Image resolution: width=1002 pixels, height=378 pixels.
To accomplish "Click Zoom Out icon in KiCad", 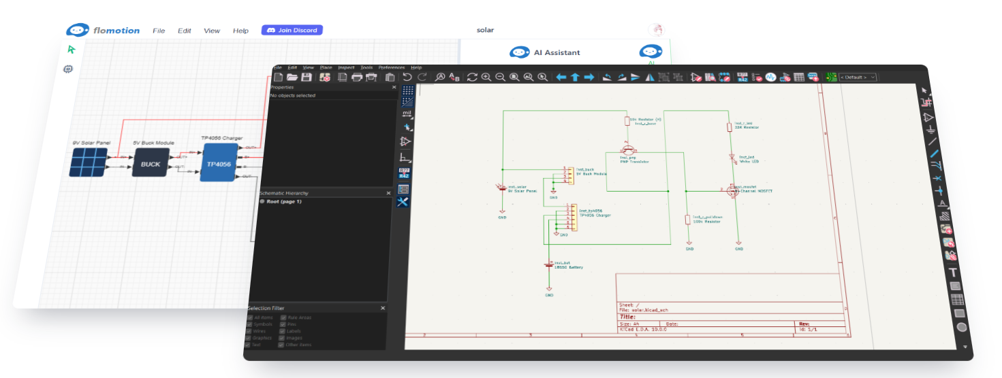I will click(x=501, y=78).
